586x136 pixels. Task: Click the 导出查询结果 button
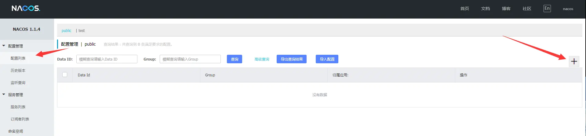click(292, 59)
